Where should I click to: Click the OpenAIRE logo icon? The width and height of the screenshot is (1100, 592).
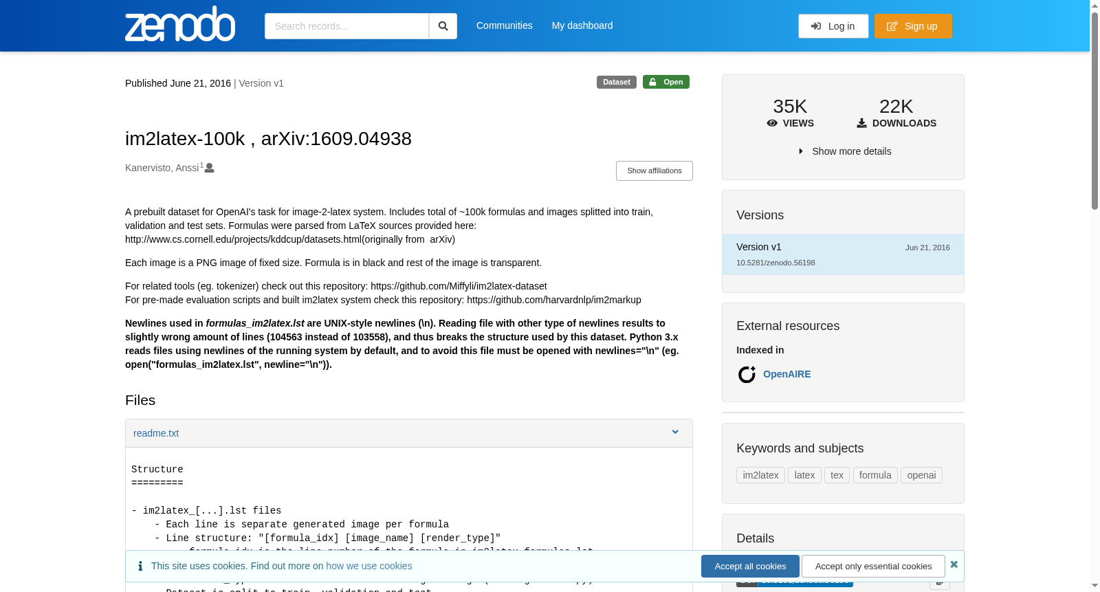coord(747,374)
